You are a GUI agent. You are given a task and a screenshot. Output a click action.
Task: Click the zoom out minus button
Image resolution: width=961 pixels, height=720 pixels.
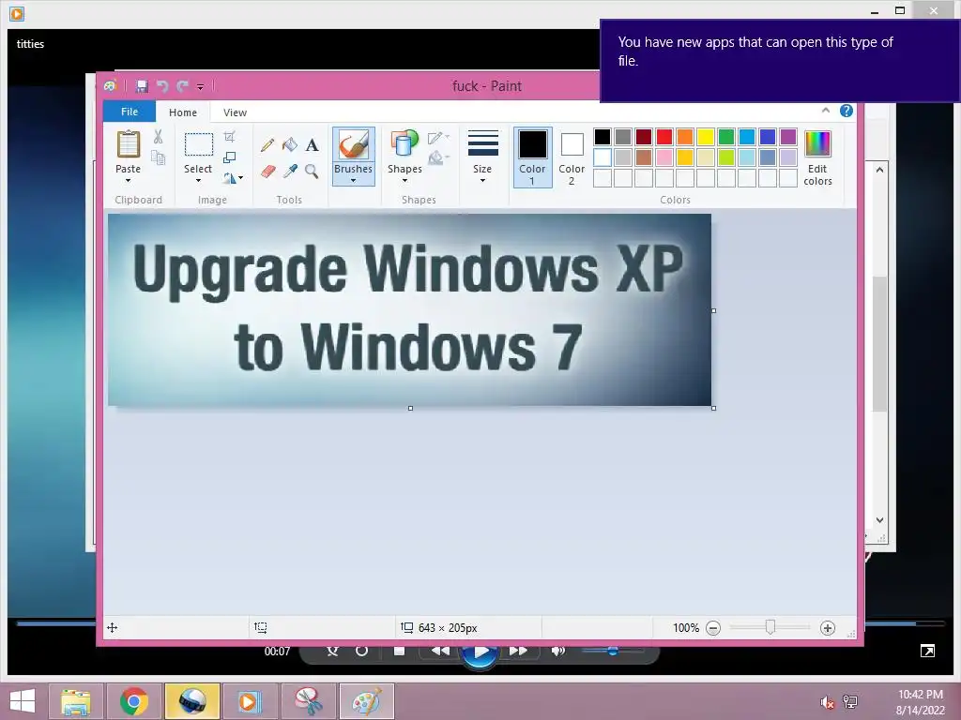click(x=713, y=628)
